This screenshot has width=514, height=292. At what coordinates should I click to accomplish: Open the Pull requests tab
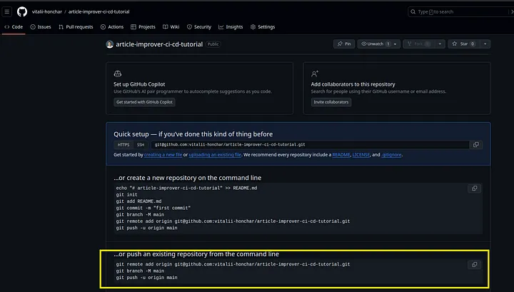click(x=76, y=27)
